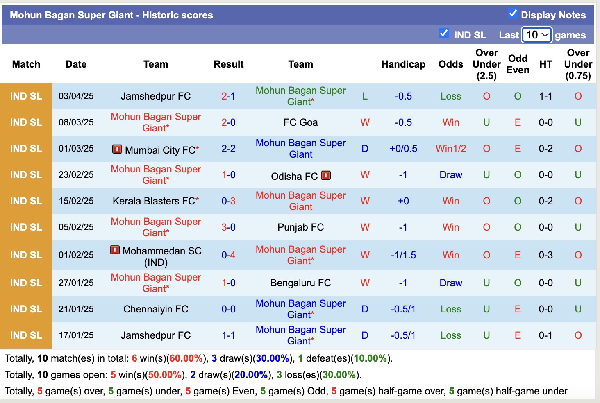Click the FC Goa team link
600x403 pixels.
point(300,122)
